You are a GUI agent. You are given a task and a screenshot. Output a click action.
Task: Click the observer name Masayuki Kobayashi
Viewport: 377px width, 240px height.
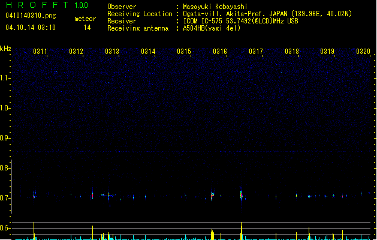[x=215, y=7]
